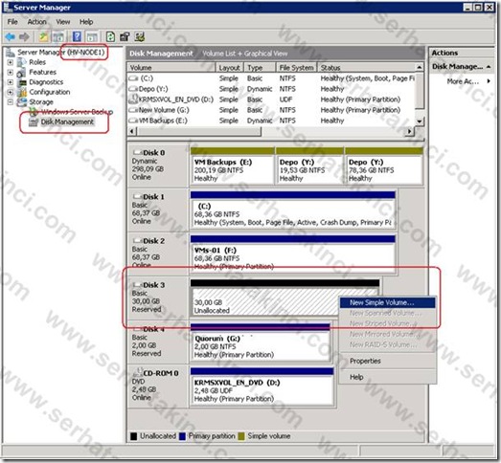Collapse the Disk Manage... actions section
The width and height of the screenshot is (501, 463).
(489, 67)
